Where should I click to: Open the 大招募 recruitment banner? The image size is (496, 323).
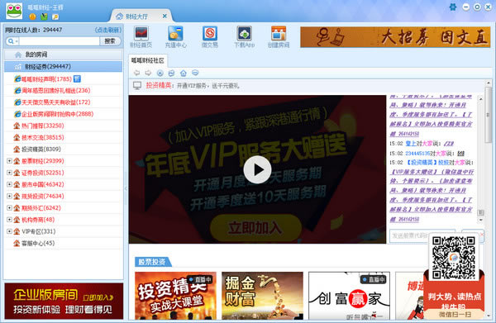tap(395, 37)
